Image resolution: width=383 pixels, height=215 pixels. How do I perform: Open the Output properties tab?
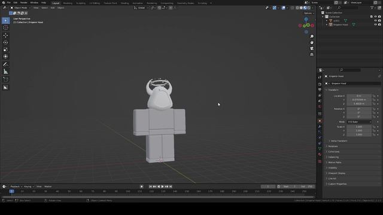(x=320, y=90)
